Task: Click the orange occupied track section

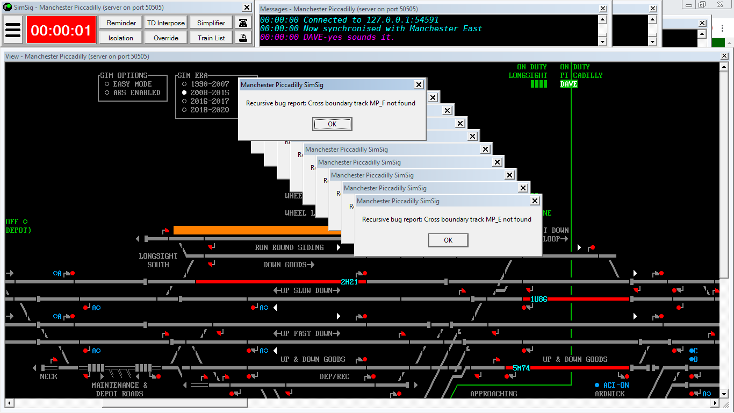Action: 257,230
